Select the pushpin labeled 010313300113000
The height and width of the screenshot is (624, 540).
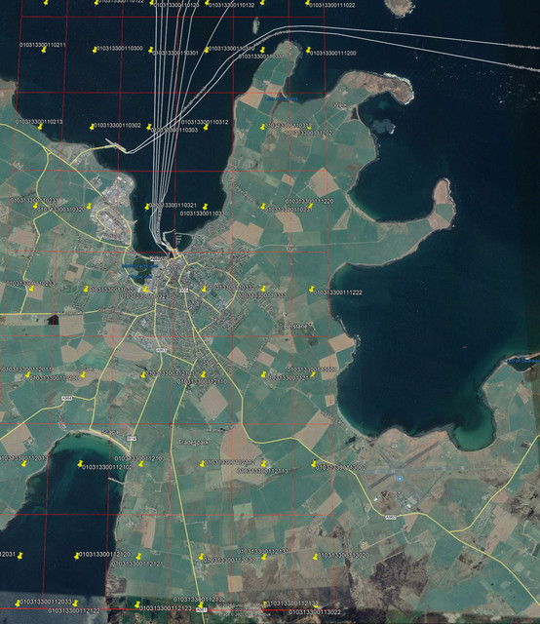point(312,374)
